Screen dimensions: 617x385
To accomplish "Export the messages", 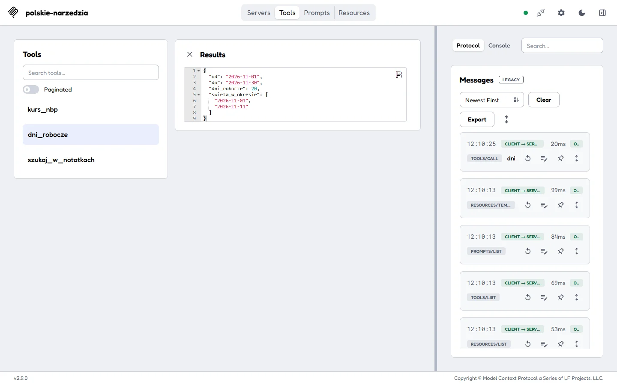I will [x=477, y=119].
